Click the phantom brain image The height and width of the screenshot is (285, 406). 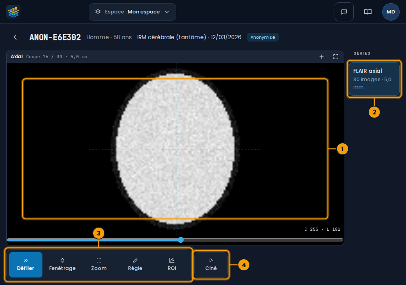coord(175,149)
